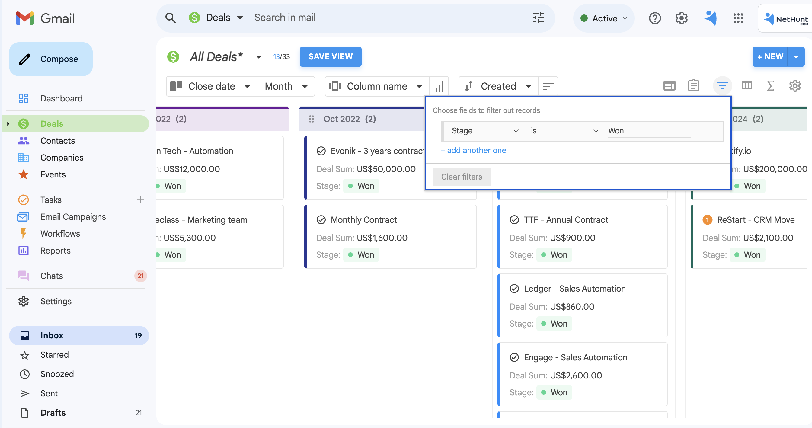812x428 pixels.
Task: Open the Column name dropdown
Action: 377,86
